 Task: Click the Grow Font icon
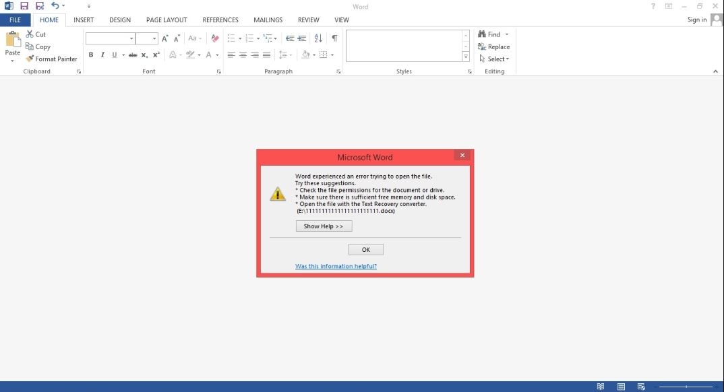click(165, 38)
